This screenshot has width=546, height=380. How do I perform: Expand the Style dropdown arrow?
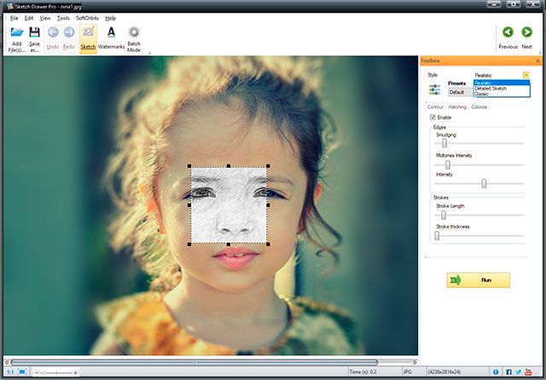coord(526,75)
